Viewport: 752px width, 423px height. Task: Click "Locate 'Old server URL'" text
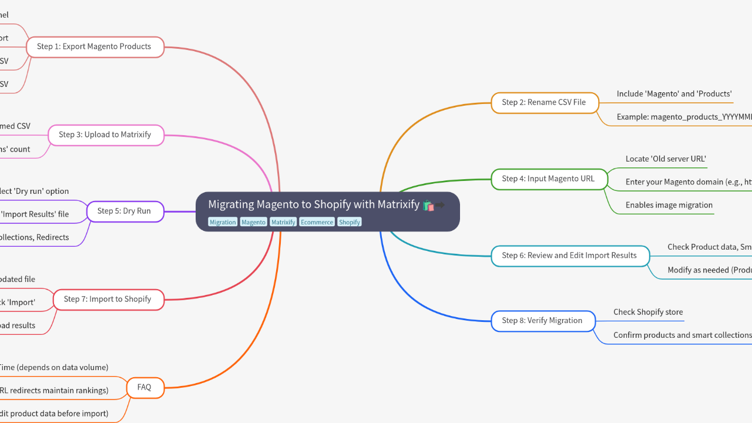666,159
